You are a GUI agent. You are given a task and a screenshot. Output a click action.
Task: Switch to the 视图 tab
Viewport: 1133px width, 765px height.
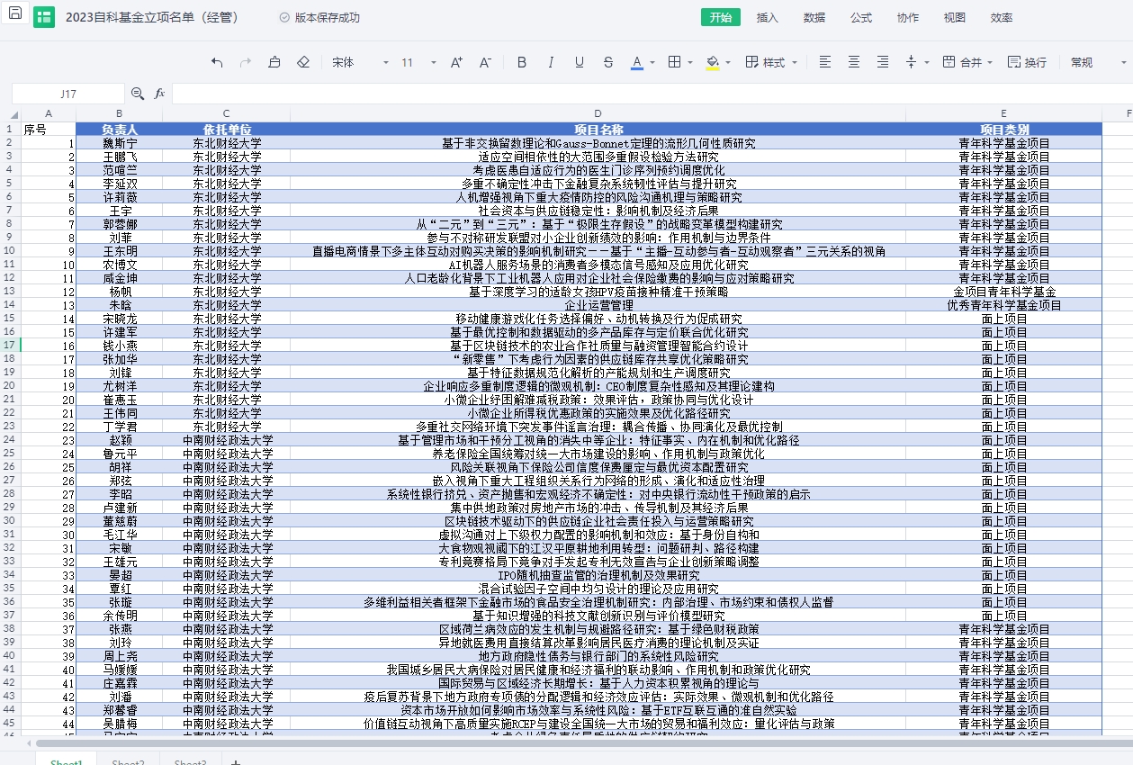tap(955, 18)
